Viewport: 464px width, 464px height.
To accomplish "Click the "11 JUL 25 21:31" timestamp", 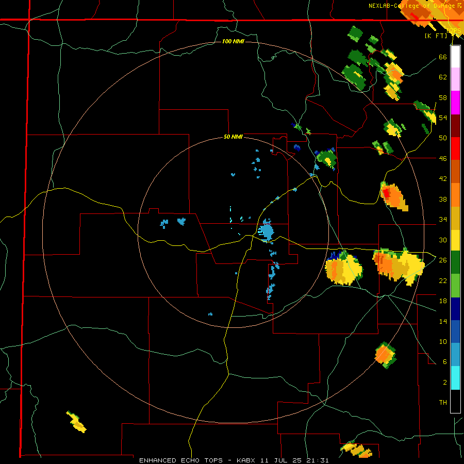I will click(x=294, y=460).
